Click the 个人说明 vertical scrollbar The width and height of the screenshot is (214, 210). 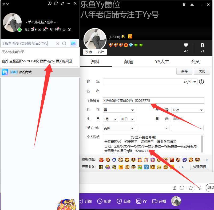click(202, 144)
